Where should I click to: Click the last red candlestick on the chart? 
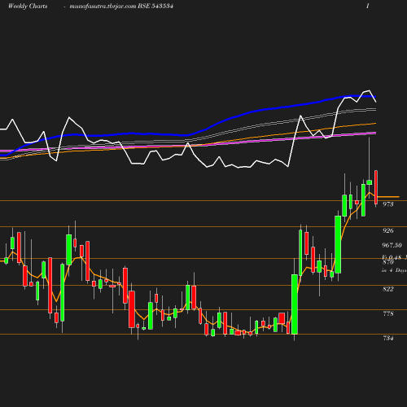[x=376, y=187]
